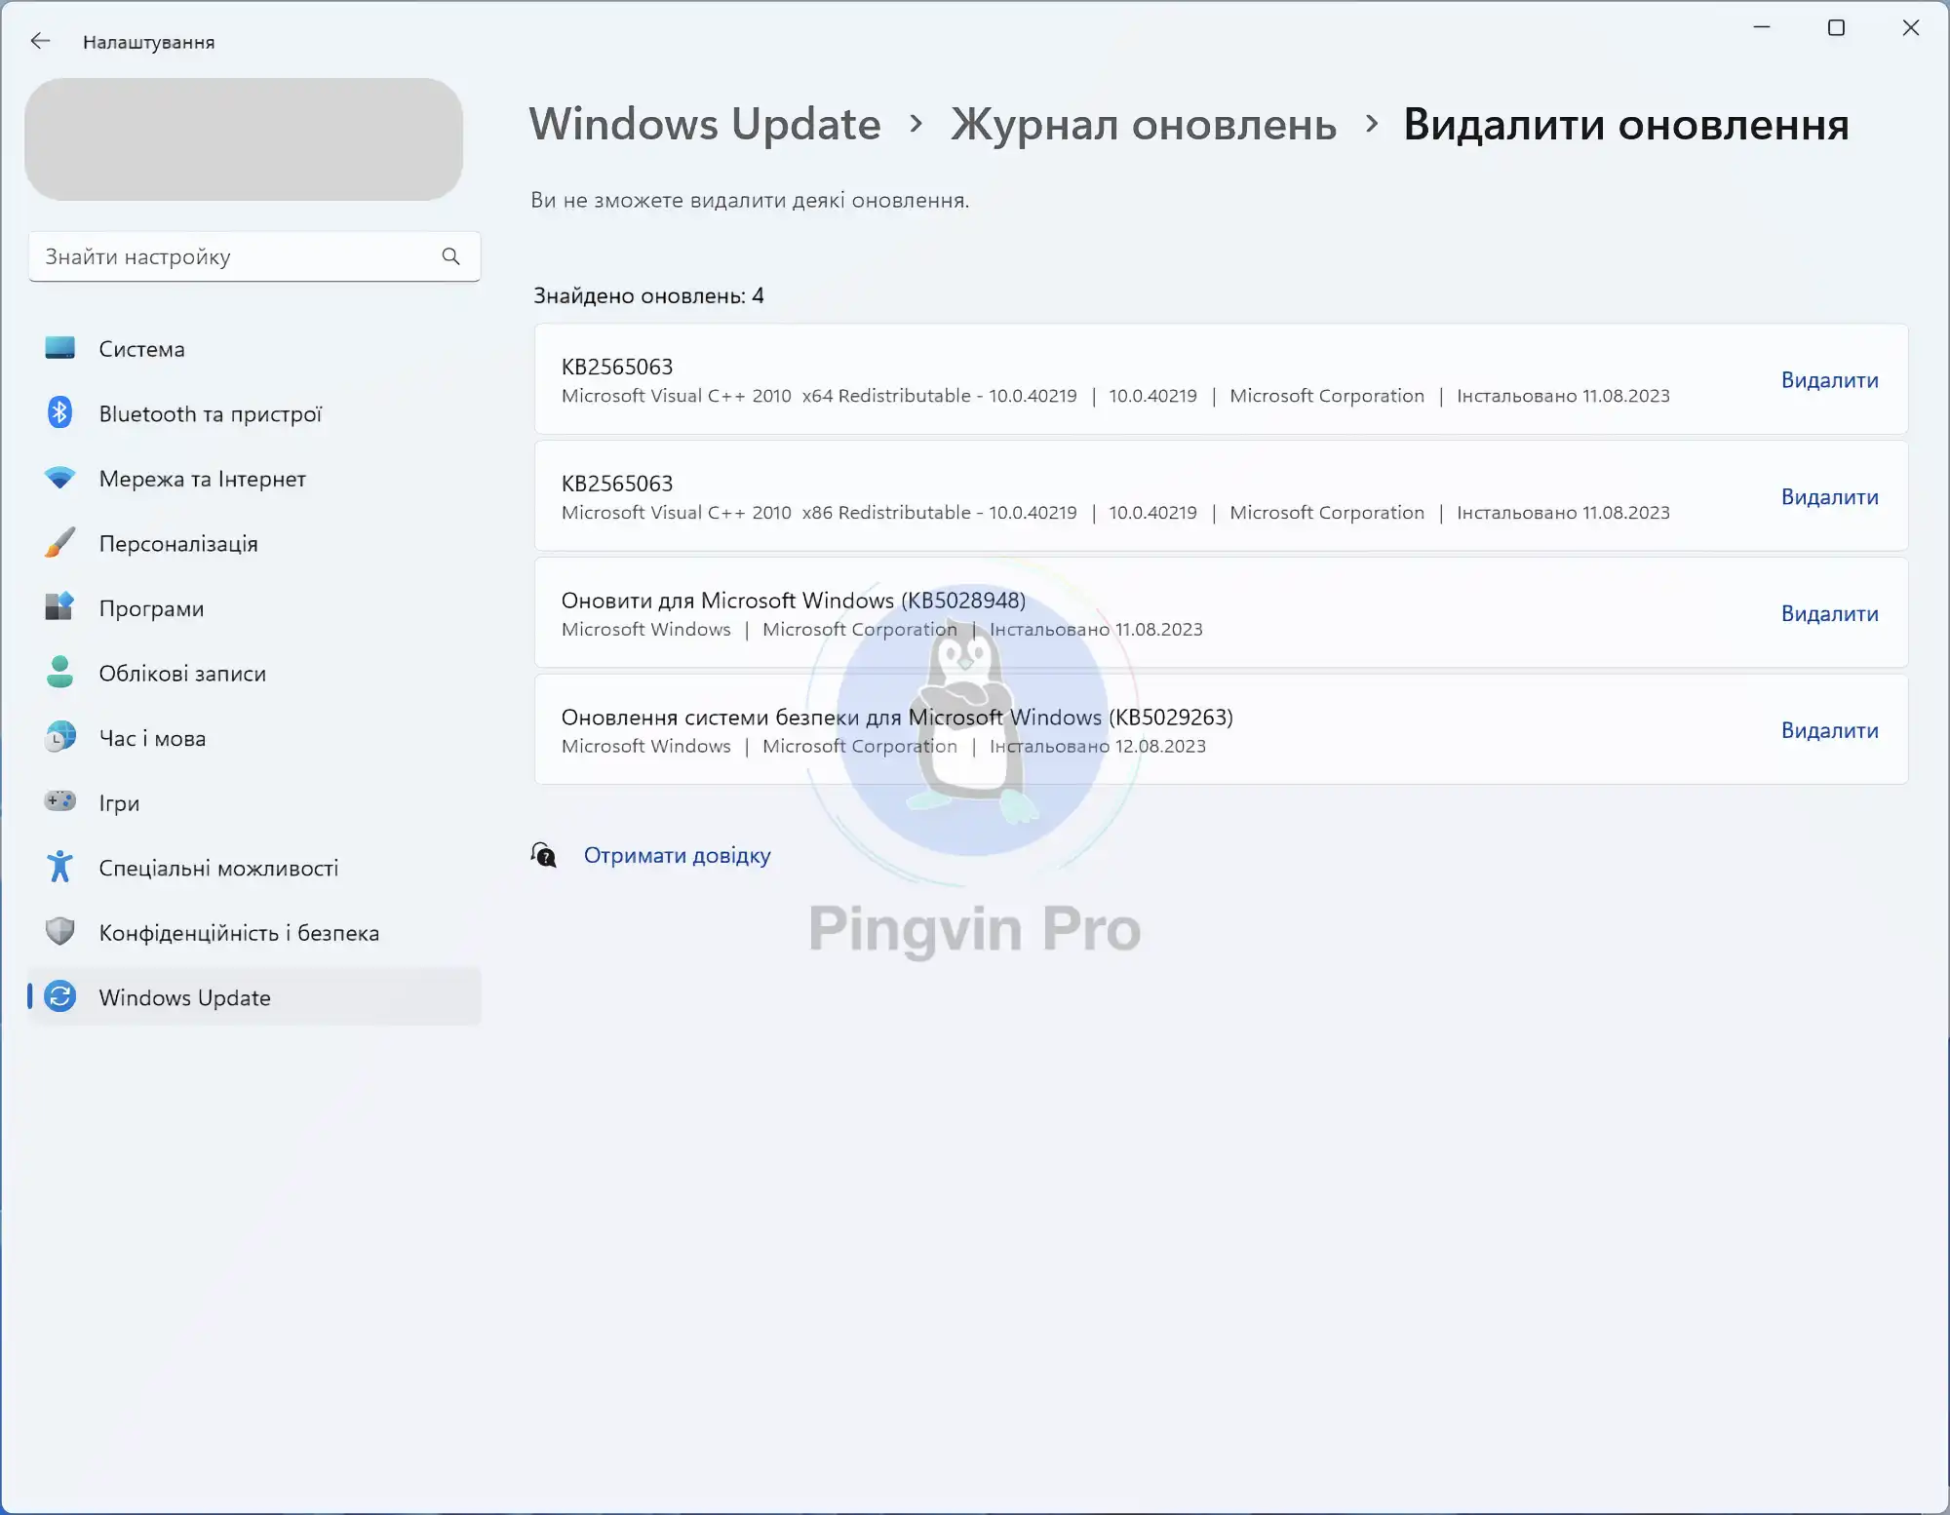Uninstall the x64 Redistributable KB2565063 update

click(x=1829, y=380)
